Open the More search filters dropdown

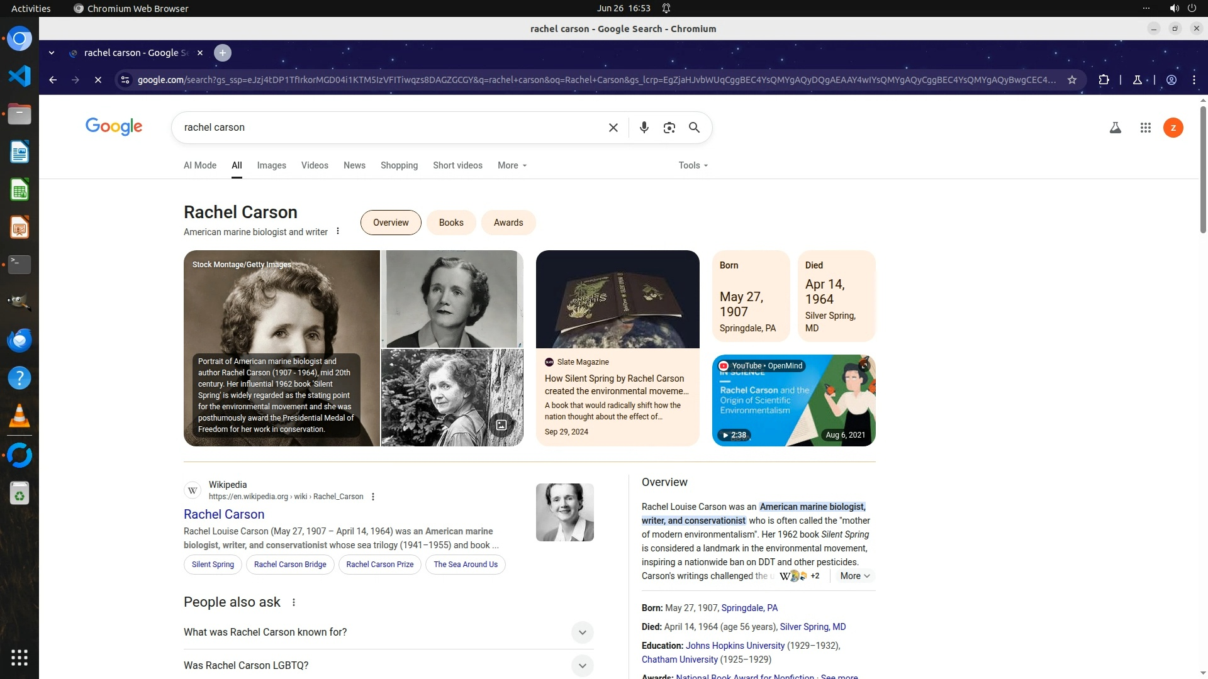[x=512, y=165]
